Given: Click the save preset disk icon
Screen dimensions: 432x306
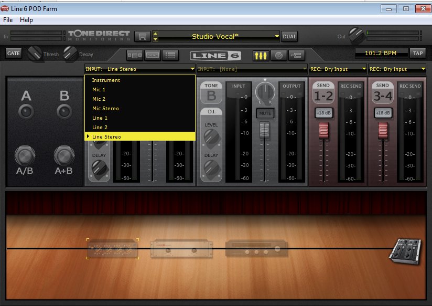Looking at the screenshot, I should (x=142, y=36).
